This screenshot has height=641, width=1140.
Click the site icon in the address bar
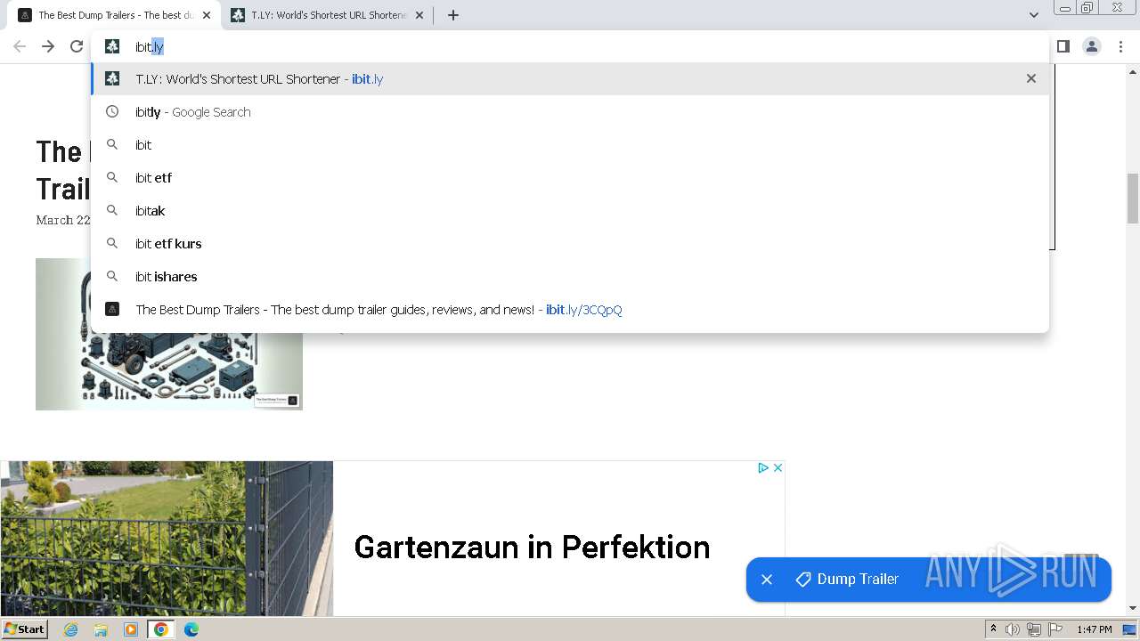tap(112, 46)
